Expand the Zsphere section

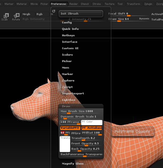(x=68, y=80)
